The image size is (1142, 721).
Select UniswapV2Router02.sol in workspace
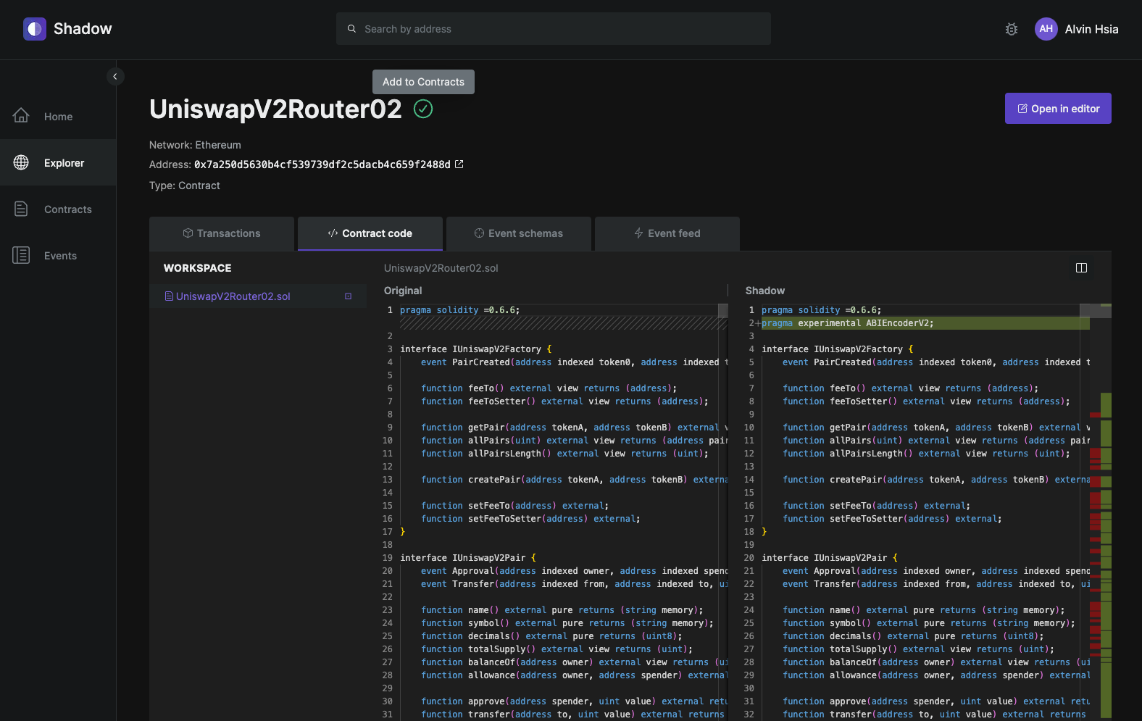point(233,296)
